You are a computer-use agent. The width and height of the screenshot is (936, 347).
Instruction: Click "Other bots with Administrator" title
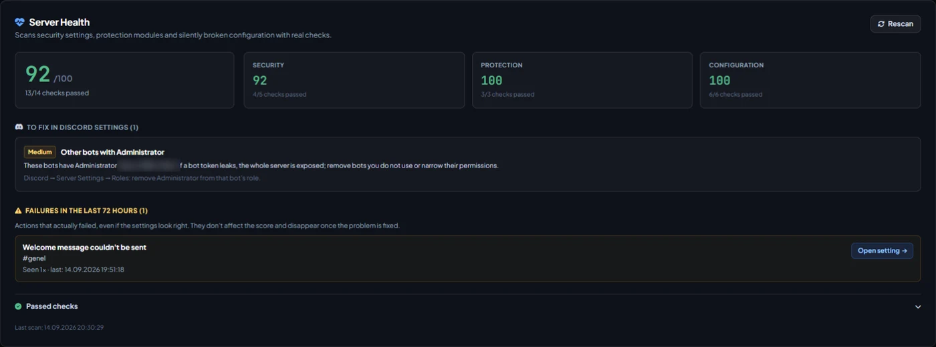click(x=112, y=152)
